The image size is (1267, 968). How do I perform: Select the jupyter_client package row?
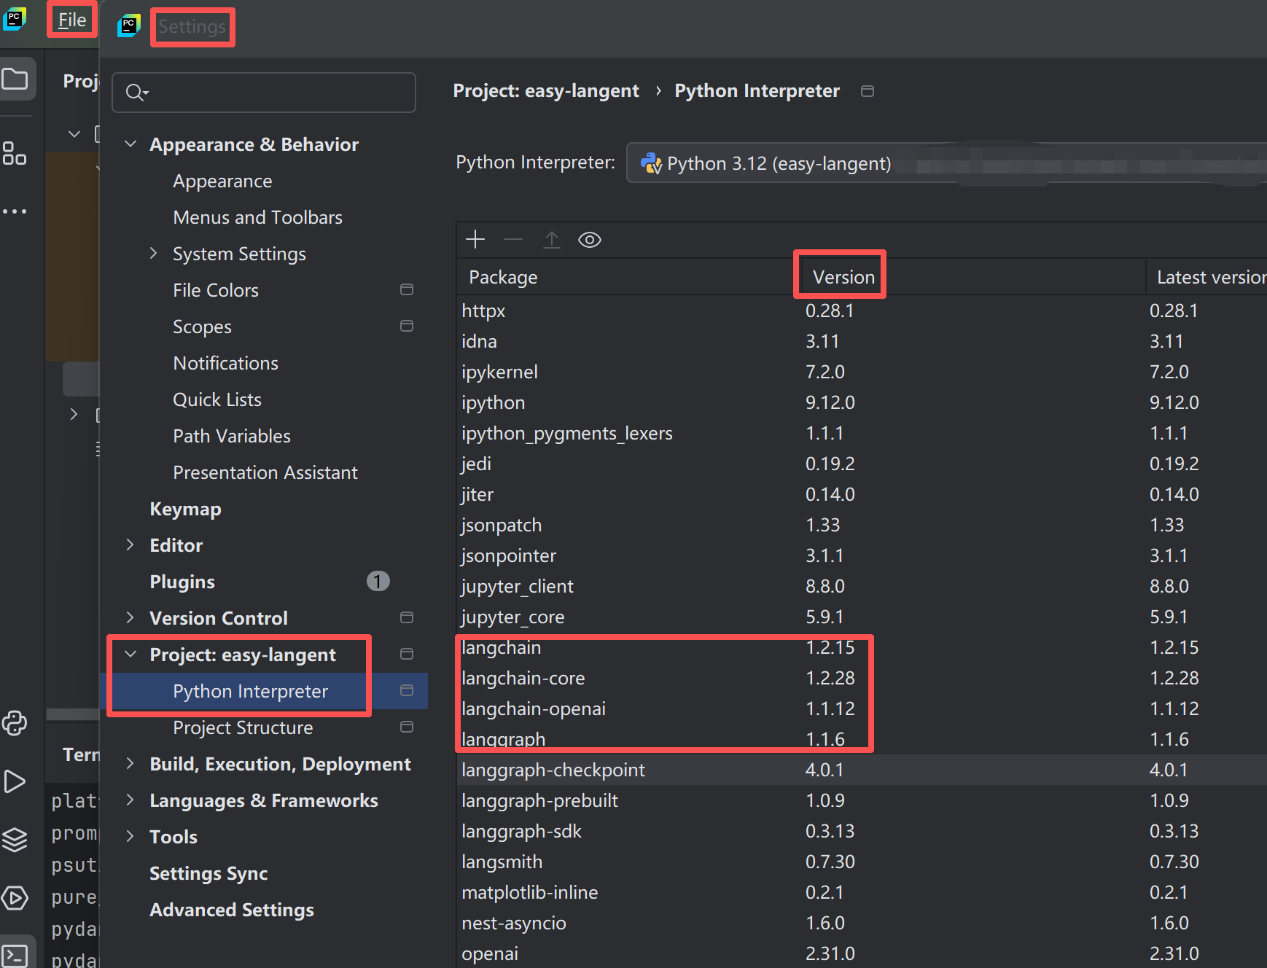862,586
